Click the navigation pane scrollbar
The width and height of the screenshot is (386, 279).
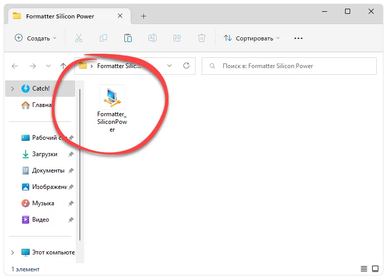(80, 164)
